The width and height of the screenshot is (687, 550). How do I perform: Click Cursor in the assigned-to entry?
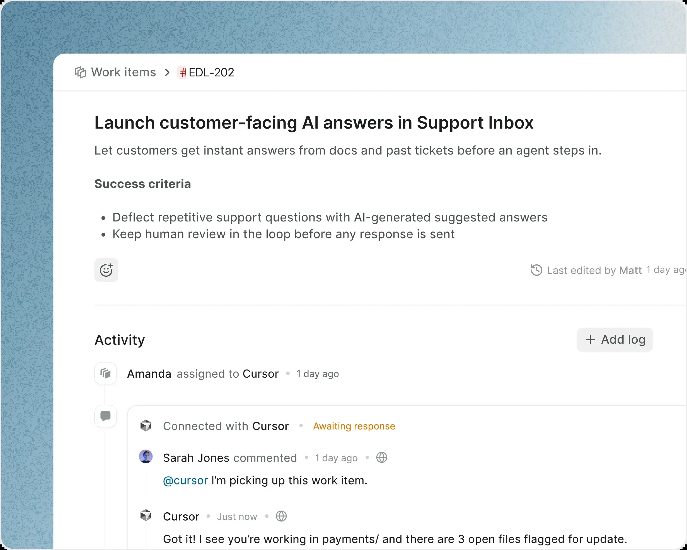point(260,374)
